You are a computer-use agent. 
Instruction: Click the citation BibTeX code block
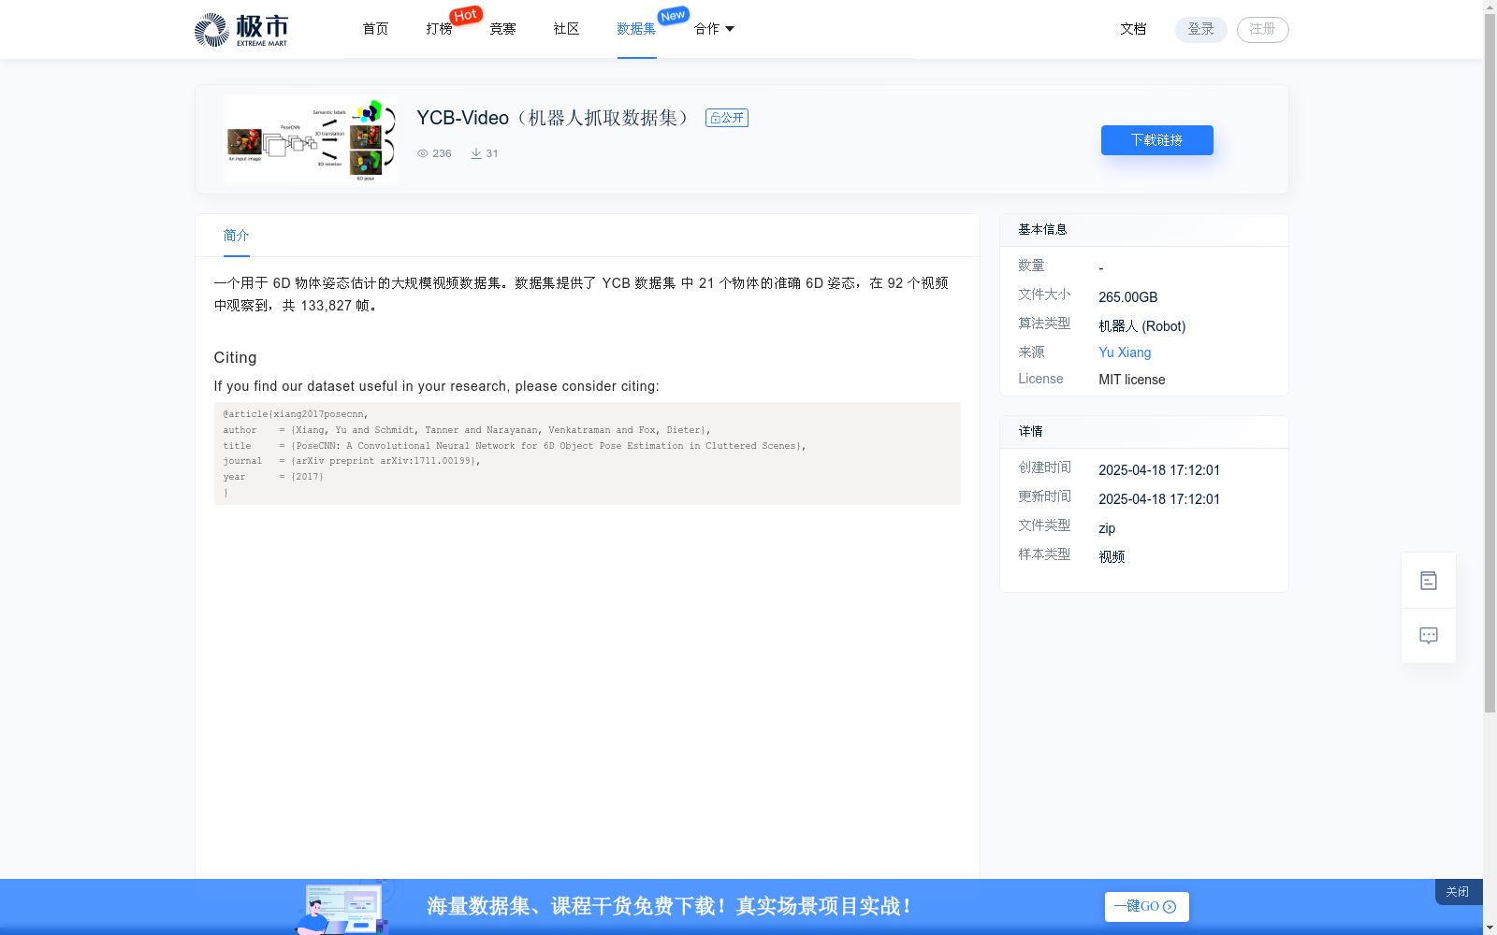tap(587, 453)
